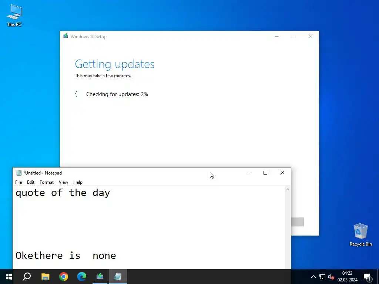This screenshot has width=379, height=284.
Task: Launch Google Chrome from taskbar
Action: click(64, 277)
